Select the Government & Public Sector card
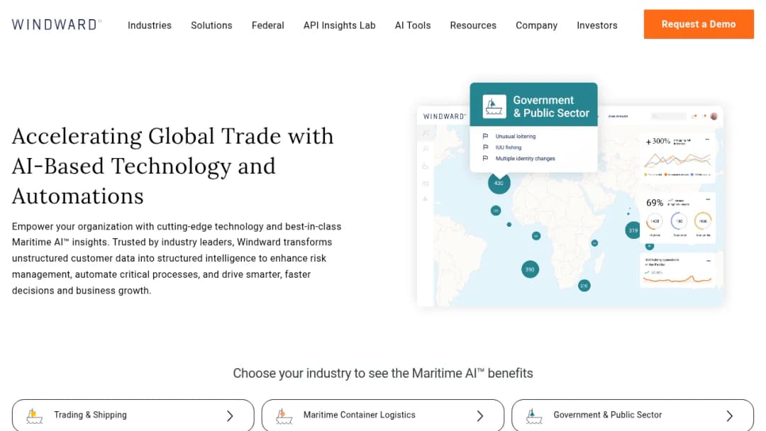Viewport: 766px width, 431px height. 632,415
